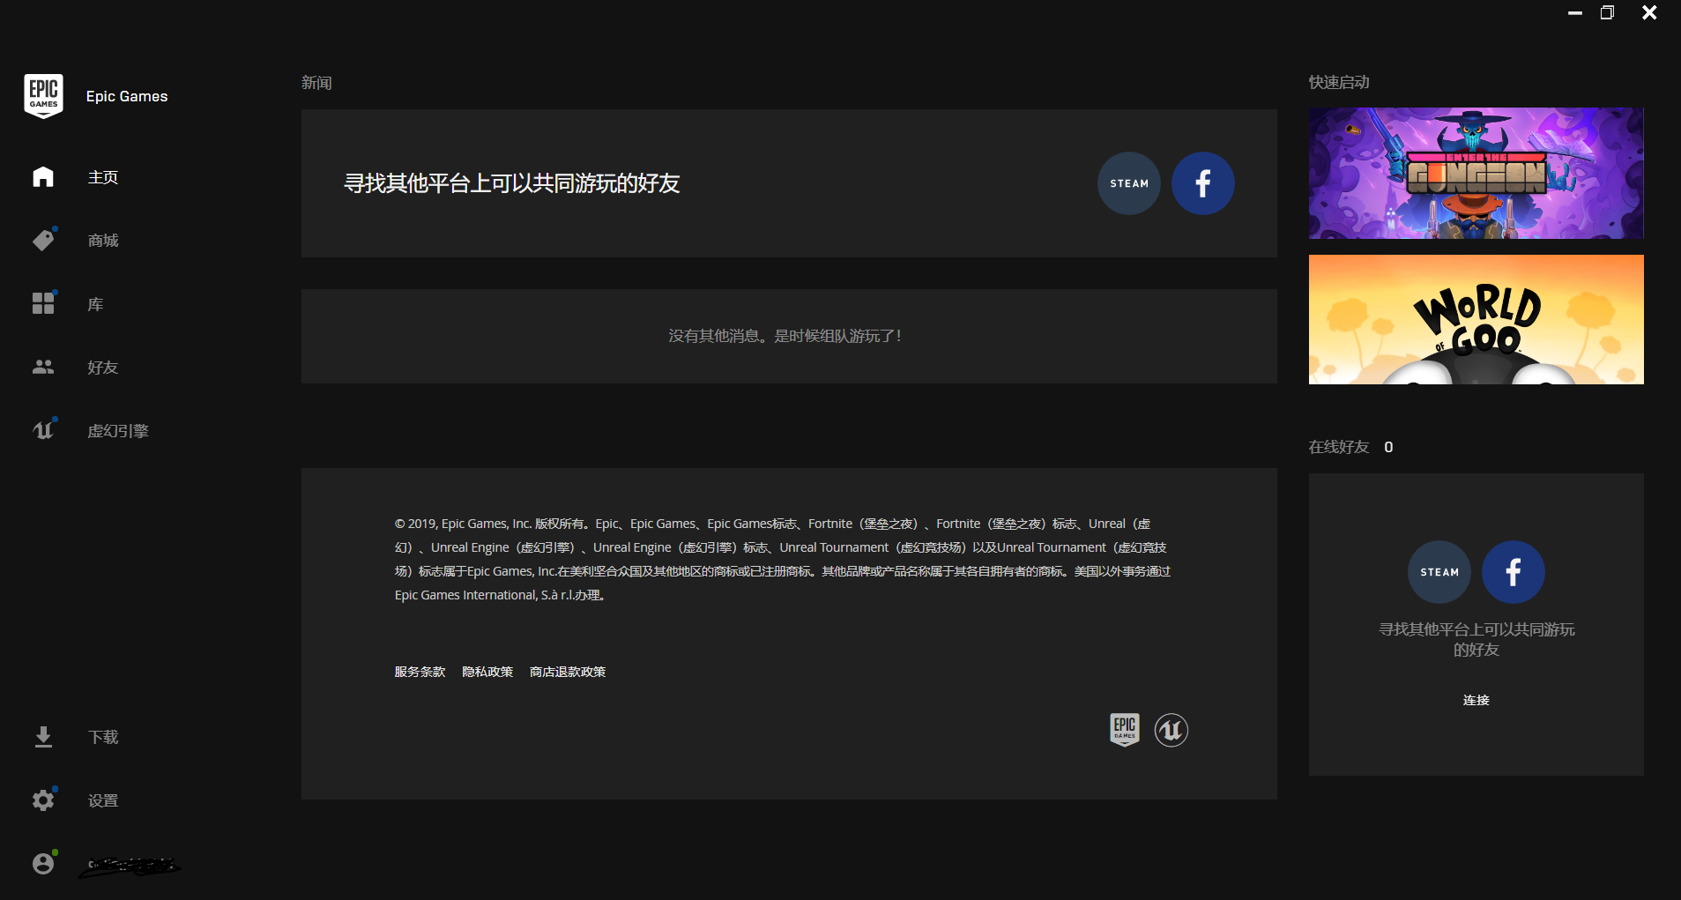Click the 寻找其他平台上可以共同游玩的好友 headline
The width and height of the screenshot is (1681, 900).
coord(512,183)
